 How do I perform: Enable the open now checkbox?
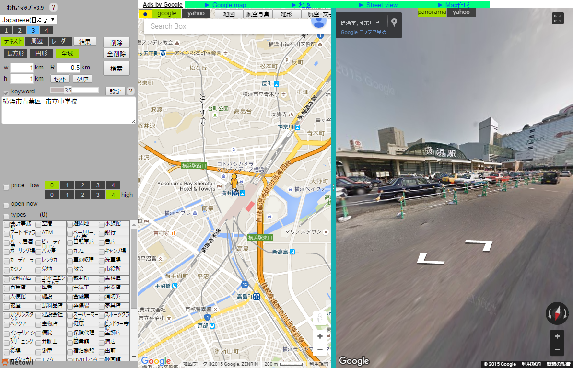point(6,205)
